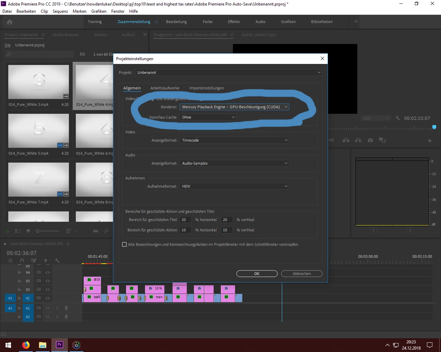Click Automate to Sequence icon
Image resolution: width=441 pixels, height=352 pixels.
coord(96,231)
